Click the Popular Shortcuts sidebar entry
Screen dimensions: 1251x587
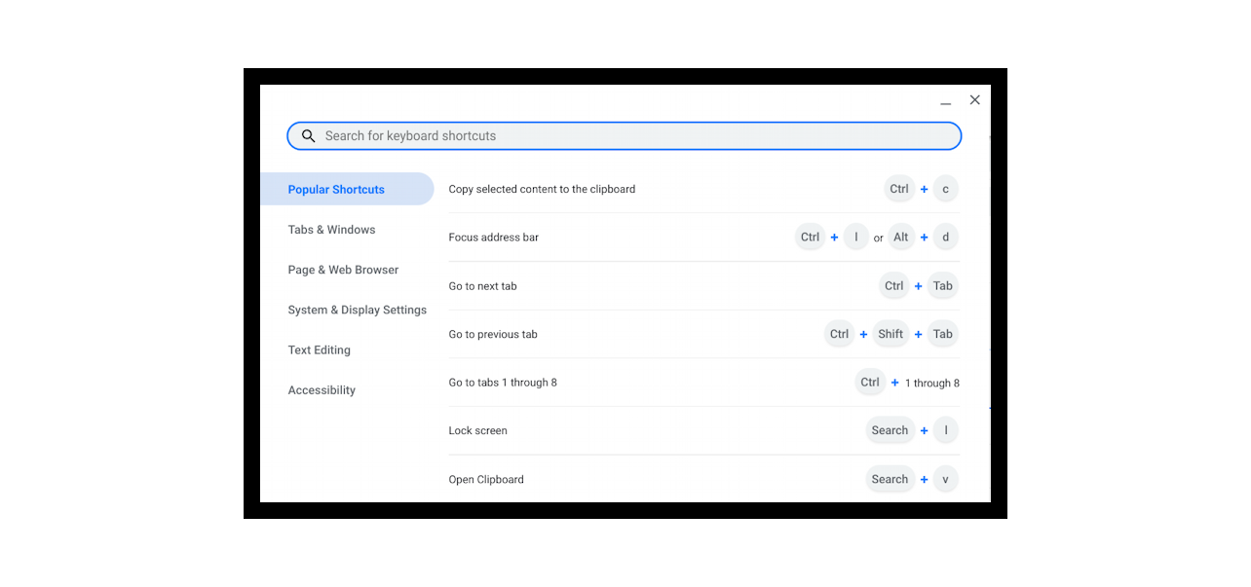tap(336, 189)
